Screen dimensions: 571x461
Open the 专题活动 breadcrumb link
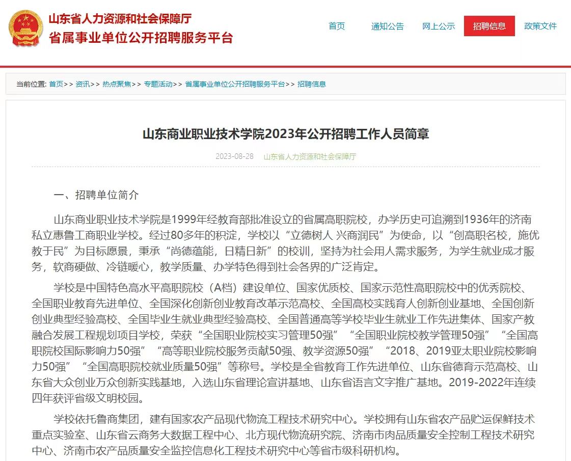pyautogui.click(x=158, y=84)
